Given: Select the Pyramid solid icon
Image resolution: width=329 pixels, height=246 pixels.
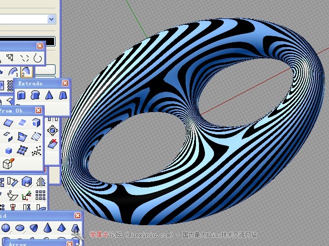Looking at the screenshot, I should (x=62, y=228).
